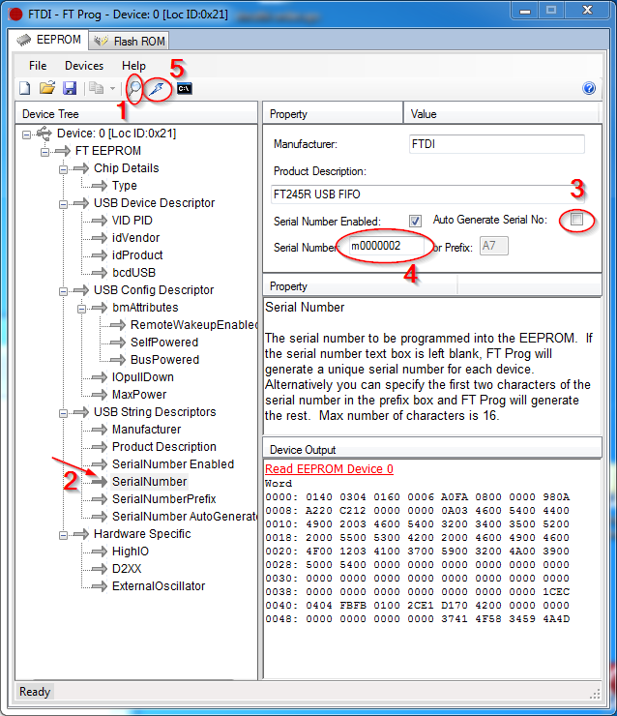Select the SelfPowered tree item
The width and height of the screenshot is (617, 716).
click(x=164, y=342)
